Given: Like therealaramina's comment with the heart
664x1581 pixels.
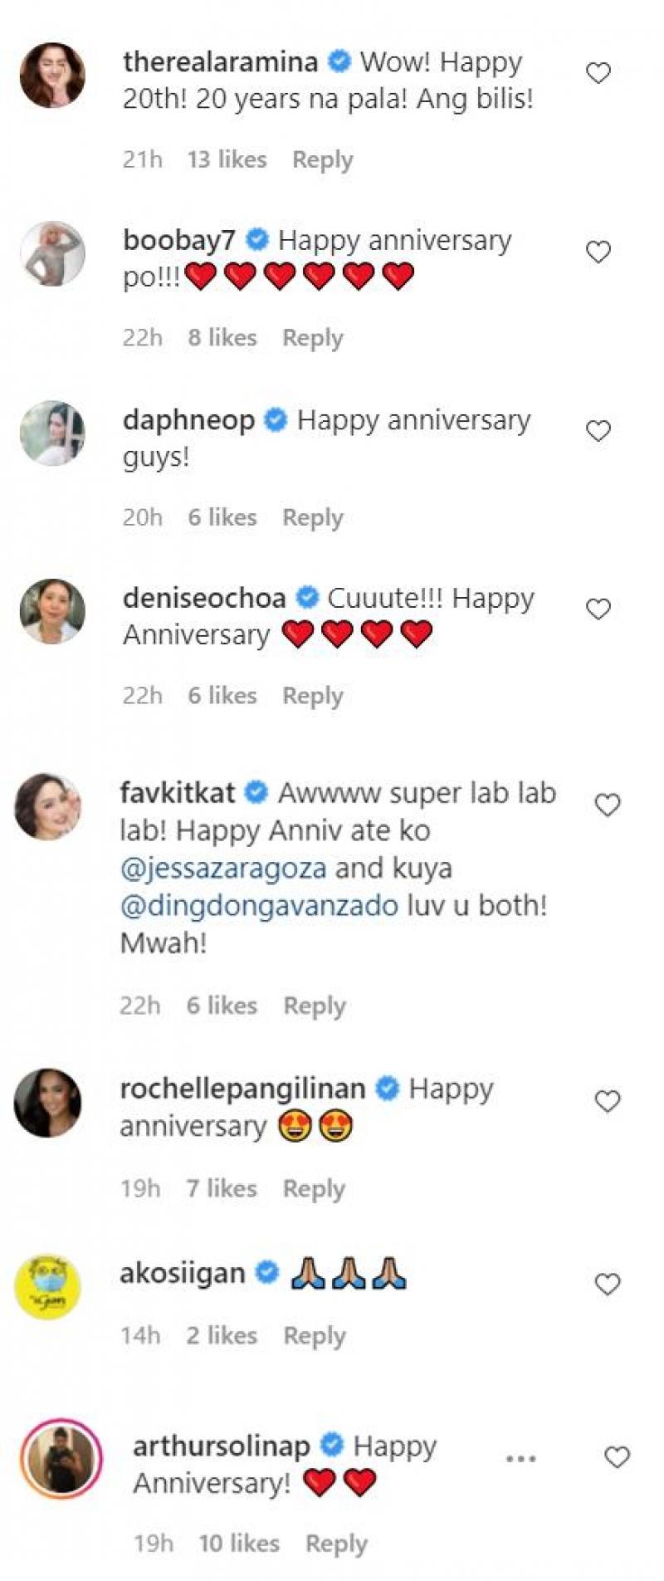Looking at the screenshot, I should (598, 73).
